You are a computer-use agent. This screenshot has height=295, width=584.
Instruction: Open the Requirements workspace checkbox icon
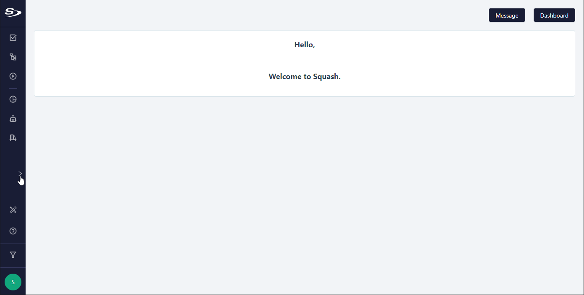(x=13, y=38)
